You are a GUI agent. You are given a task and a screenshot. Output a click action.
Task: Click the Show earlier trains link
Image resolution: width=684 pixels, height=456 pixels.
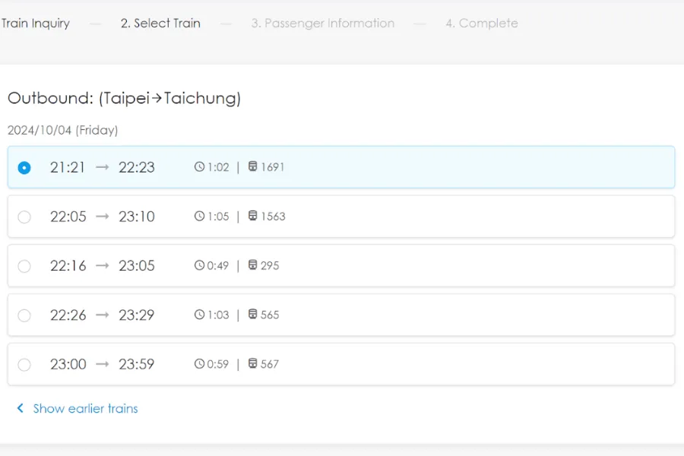(85, 408)
